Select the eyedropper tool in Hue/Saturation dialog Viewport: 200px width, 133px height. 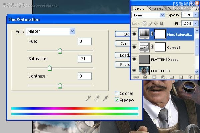(x=88, y=98)
